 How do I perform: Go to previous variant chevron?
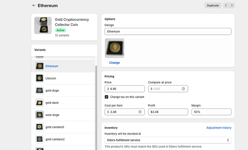[226, 5]
